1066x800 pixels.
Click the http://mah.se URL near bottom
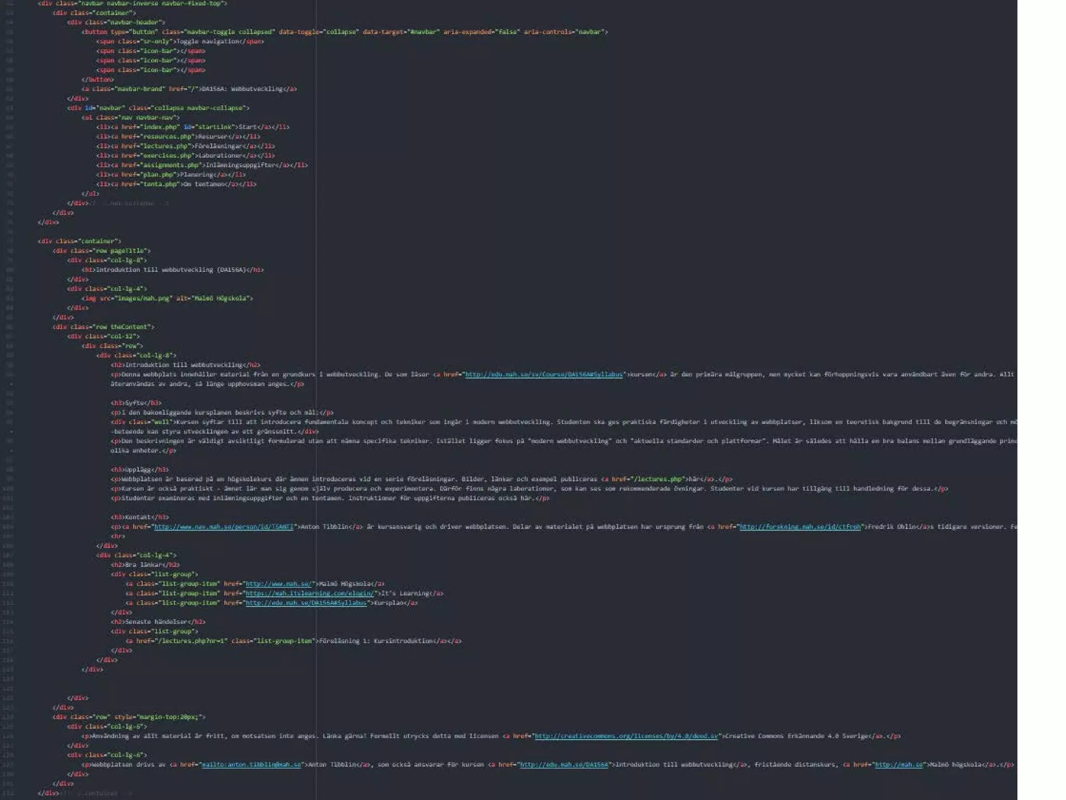point(898,765)
